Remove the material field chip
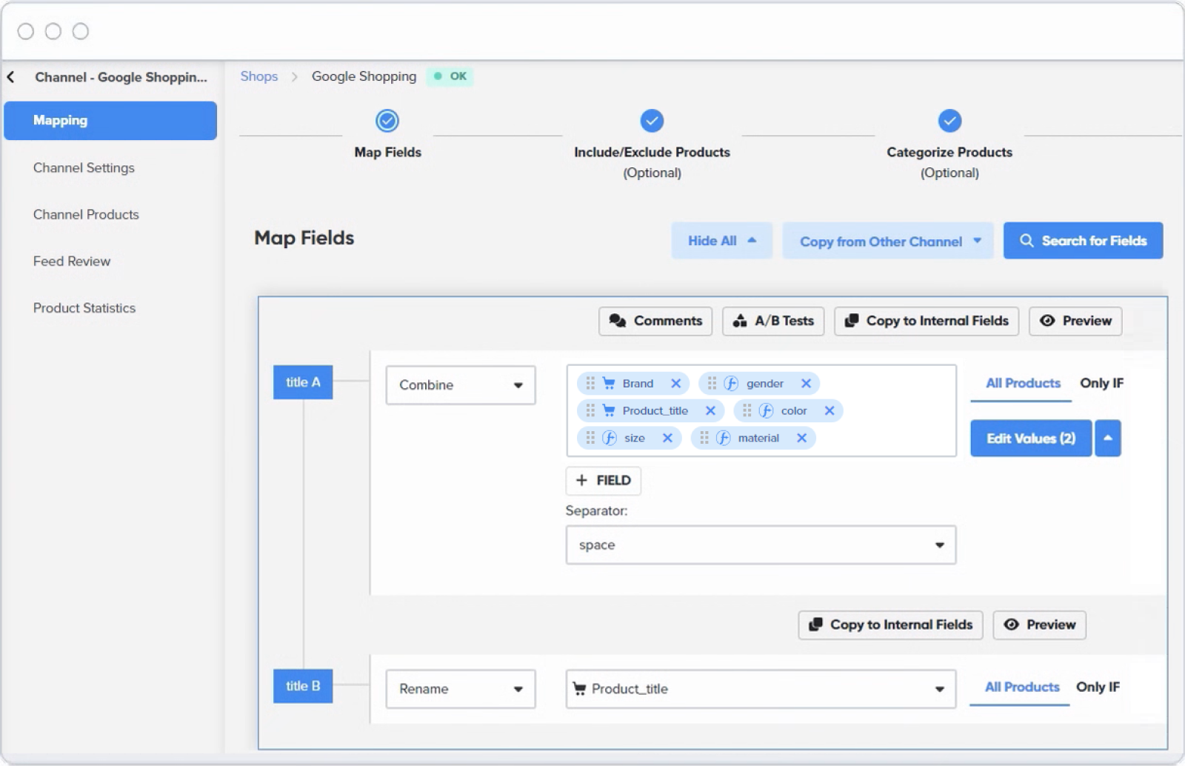Screen dimensions: 1185x766 pyautogui.click(x=801, y=438)
